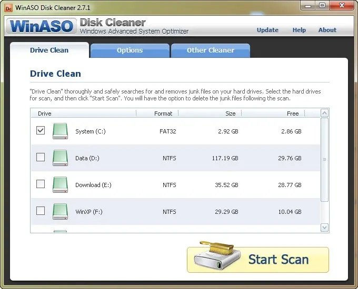This screenshot has width=358, height=289.
Task: Sort by the Free column header
Action: pyautogui.click(x=273, y=113)
